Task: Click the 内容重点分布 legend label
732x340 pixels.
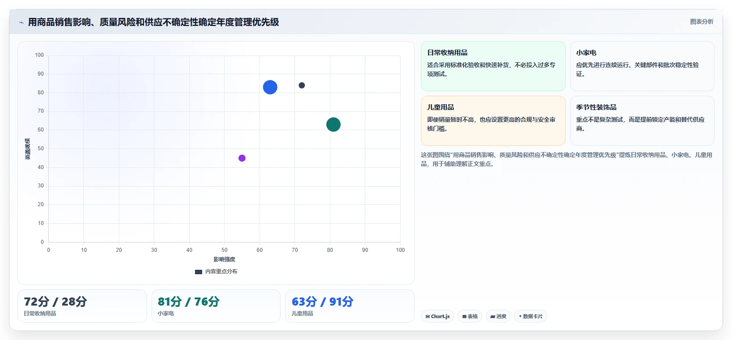Action: tap(221, 272)
